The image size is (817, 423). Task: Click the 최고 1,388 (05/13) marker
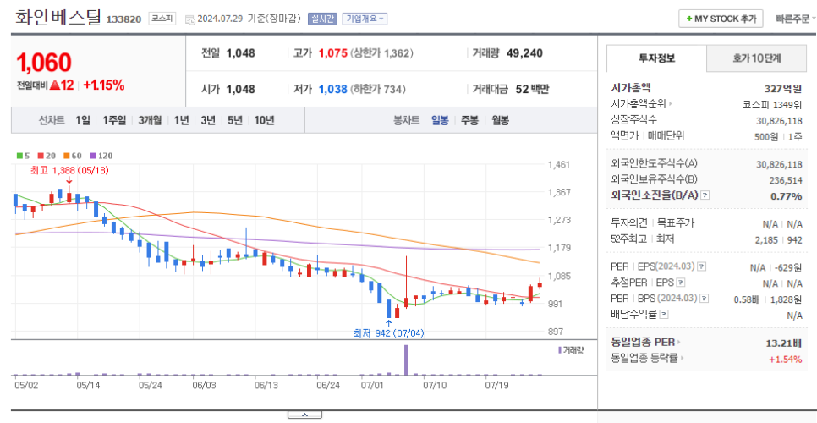pos(69,170)
